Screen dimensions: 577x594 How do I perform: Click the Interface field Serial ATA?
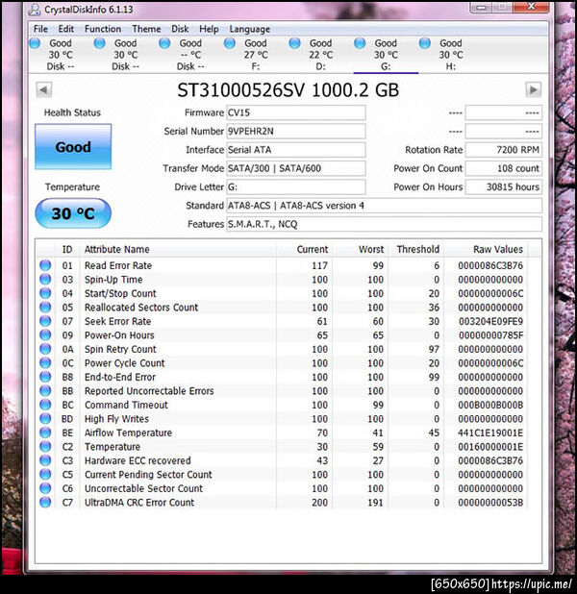[x=296, y=150]
